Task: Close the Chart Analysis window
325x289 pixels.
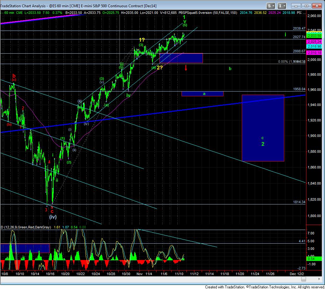Action: coord(317,6)
